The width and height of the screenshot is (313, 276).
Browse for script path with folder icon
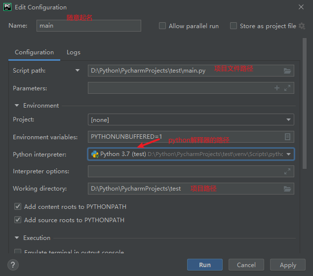tap(287, 71)
